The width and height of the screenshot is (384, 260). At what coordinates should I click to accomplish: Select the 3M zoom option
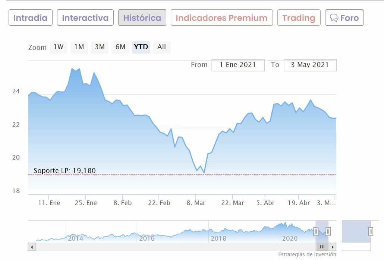click(x=100, y=47)
